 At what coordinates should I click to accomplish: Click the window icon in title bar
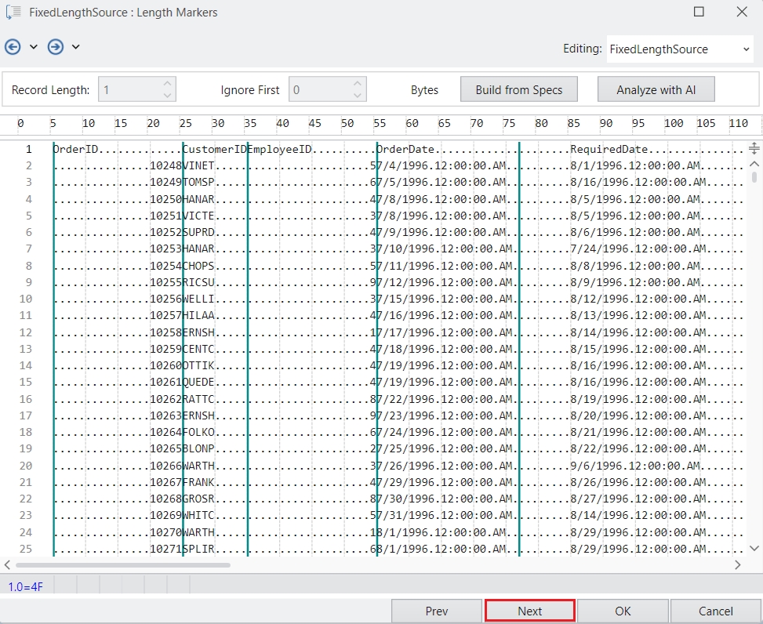13,13
